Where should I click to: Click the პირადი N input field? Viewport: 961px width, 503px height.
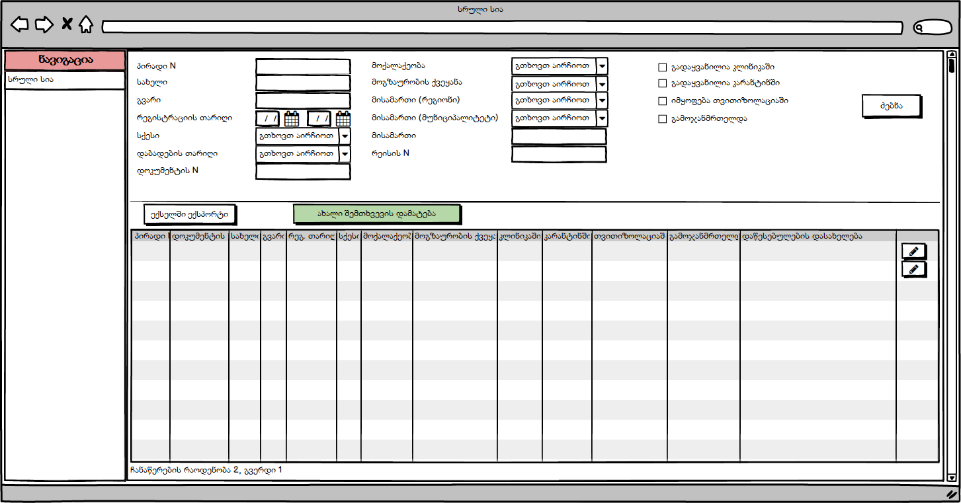tap(303, 67)
